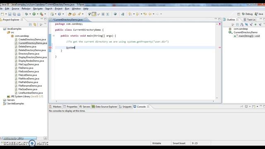Open Back history dropdown arrow
Viewport: 265px width, 149px height.
[154, 14]
